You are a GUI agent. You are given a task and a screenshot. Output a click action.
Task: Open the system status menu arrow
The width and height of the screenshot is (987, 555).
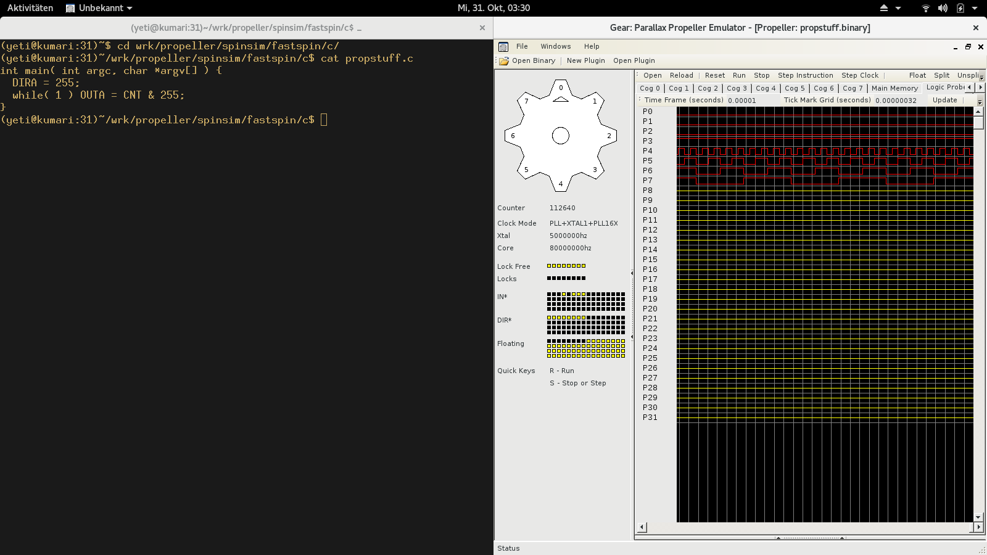pyautogui.click(x=975, y=8)
